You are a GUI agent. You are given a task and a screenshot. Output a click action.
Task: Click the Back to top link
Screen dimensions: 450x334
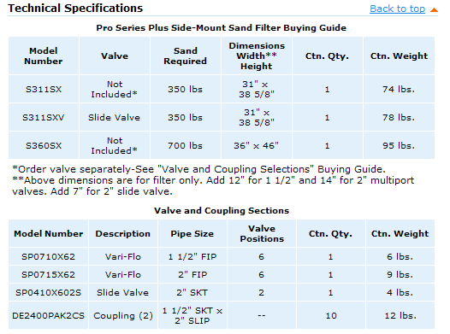(397, 9)
